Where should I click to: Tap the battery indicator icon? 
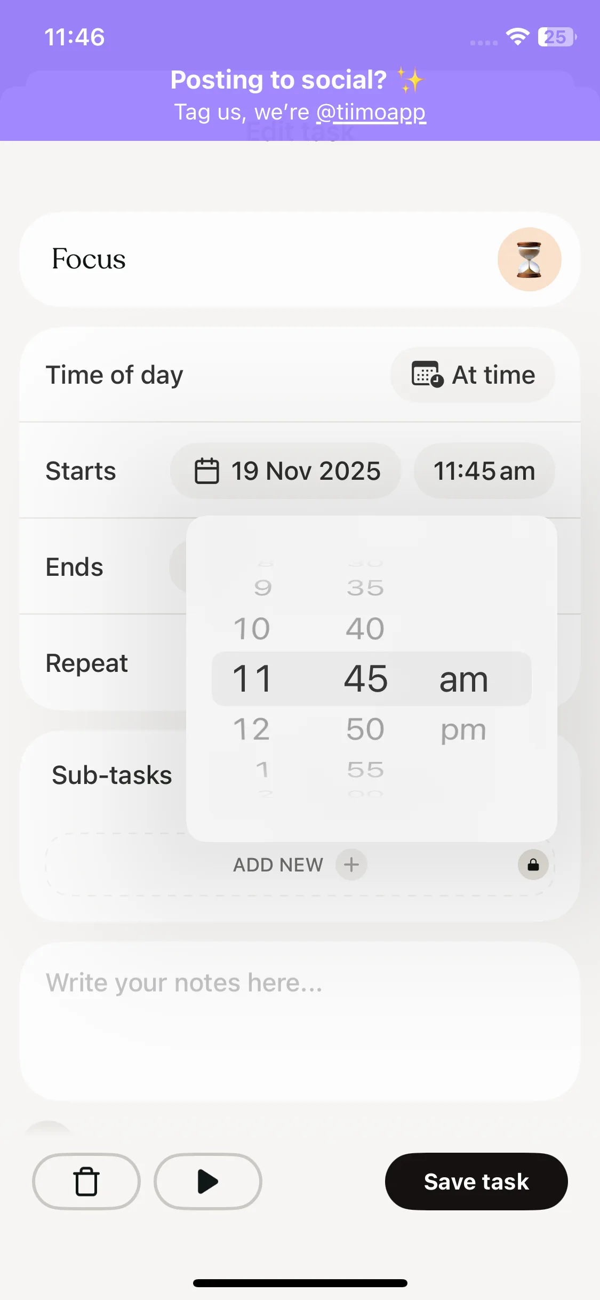coord(557,37)
